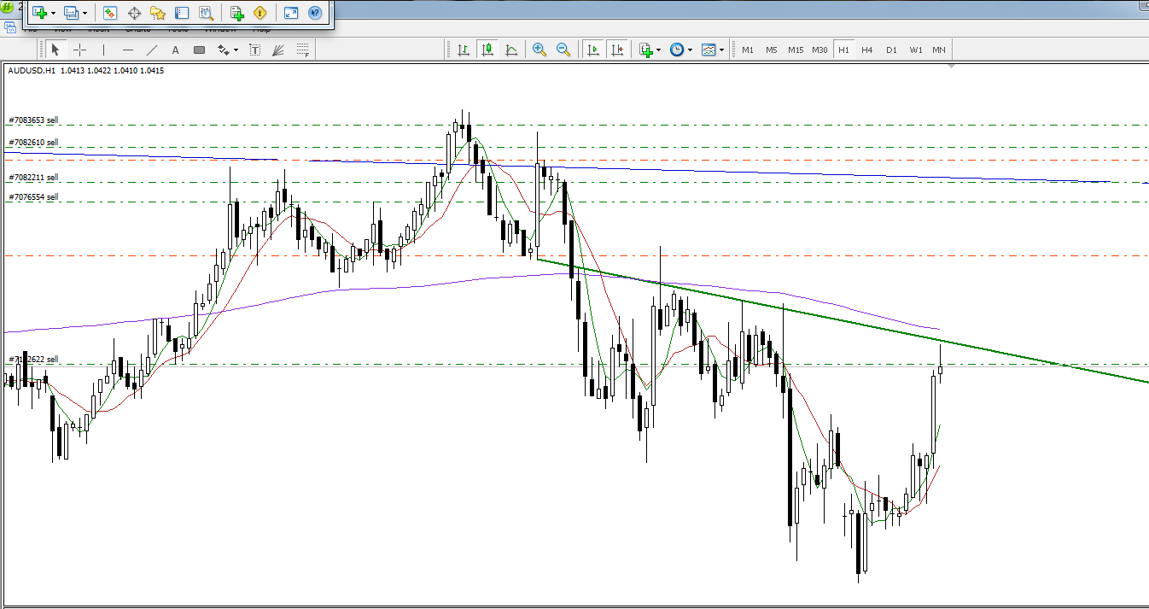Show the Navigator panel (folder with star)
This screenshot has height=609, width=1149.
coord(158,13)
